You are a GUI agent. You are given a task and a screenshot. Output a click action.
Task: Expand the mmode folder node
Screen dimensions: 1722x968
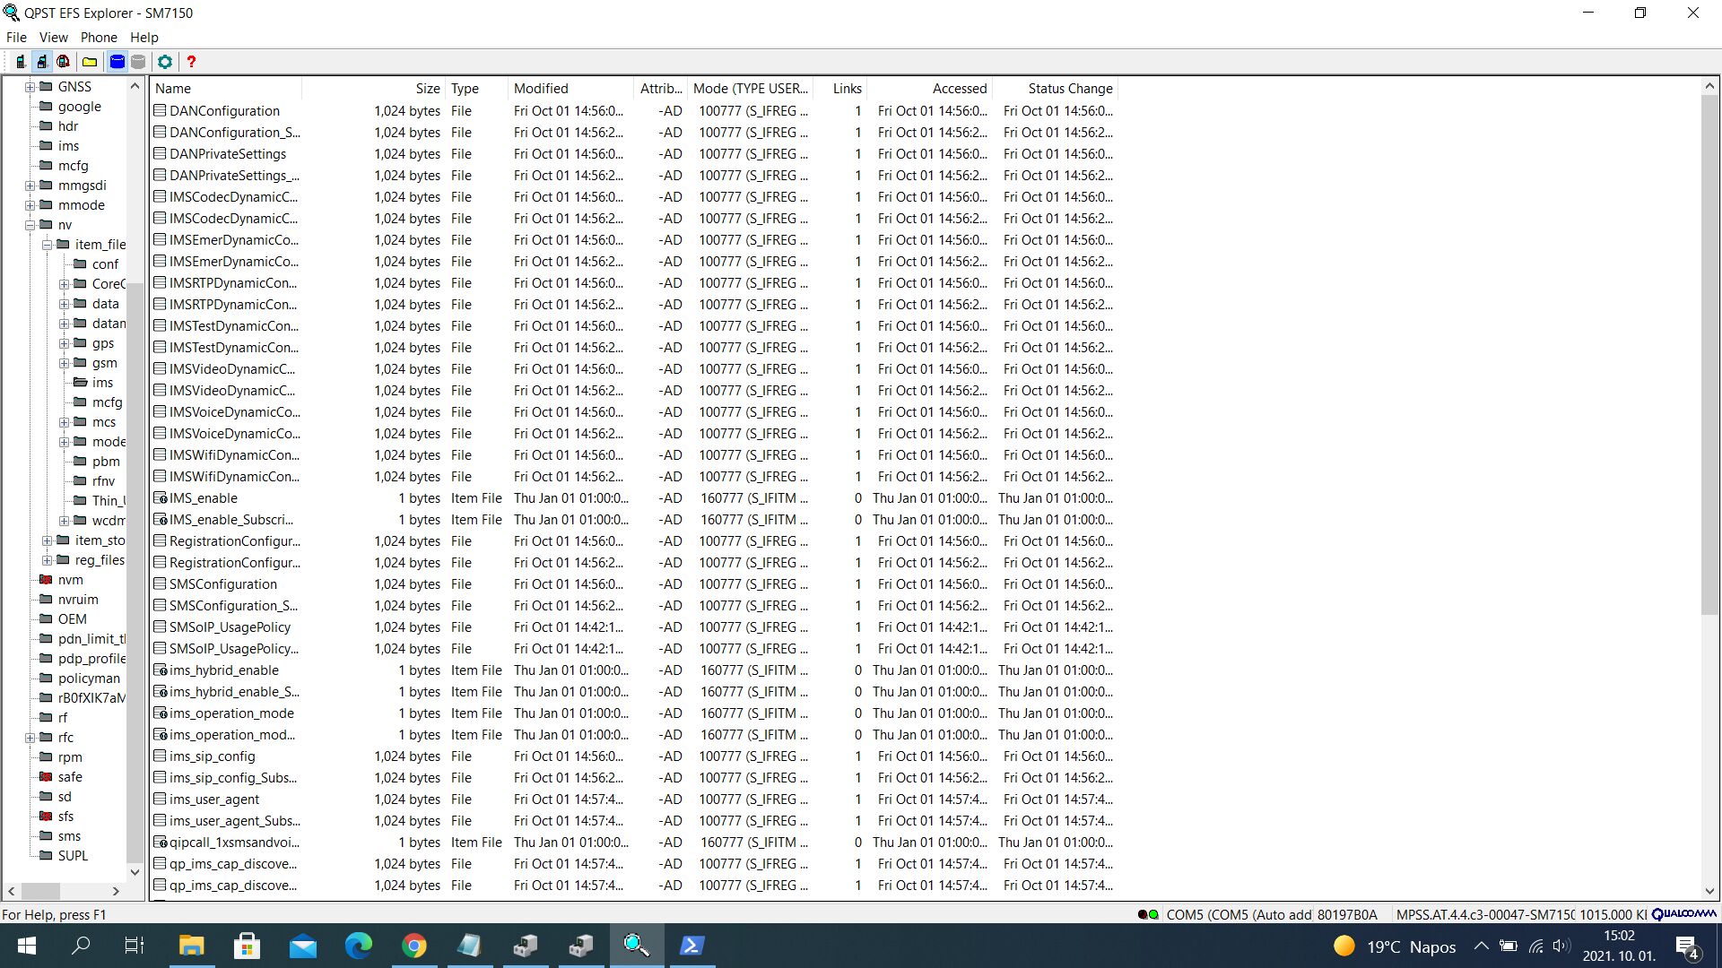(x=30, y=205)
